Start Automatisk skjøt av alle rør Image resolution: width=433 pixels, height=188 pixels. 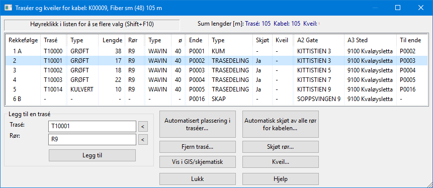(x=281, y=124)
